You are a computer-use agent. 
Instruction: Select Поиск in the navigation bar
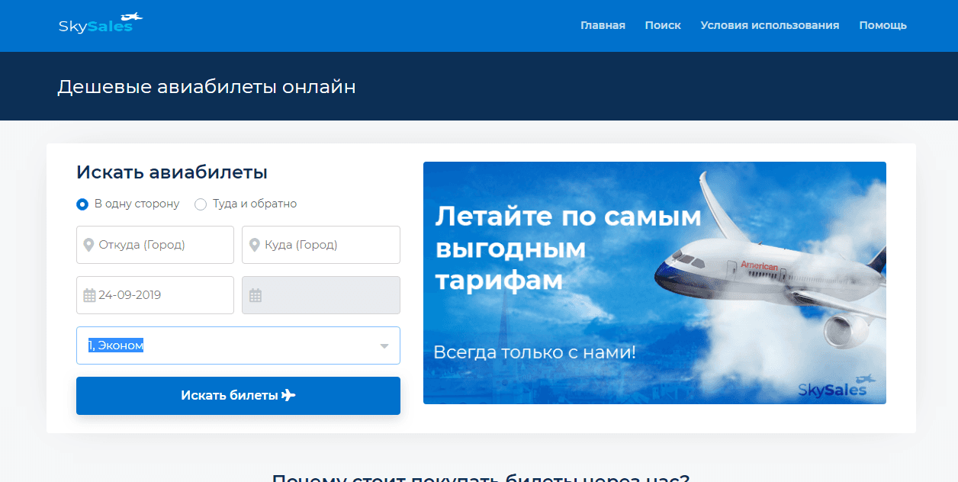663,25
